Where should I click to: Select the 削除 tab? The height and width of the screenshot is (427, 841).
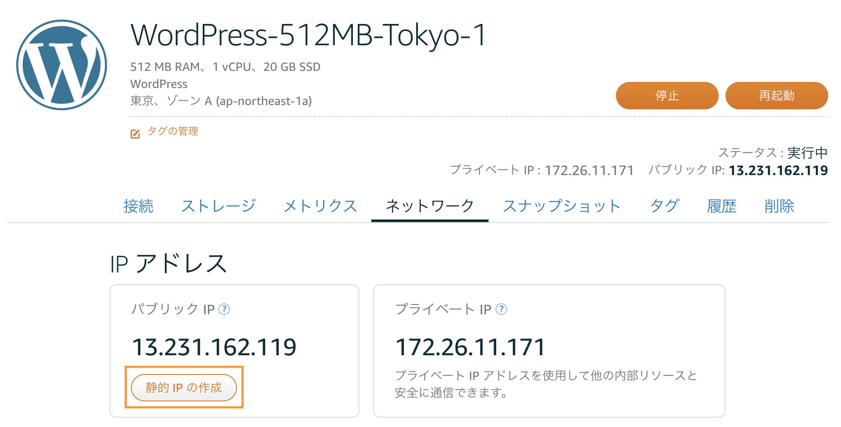(780, 206)
